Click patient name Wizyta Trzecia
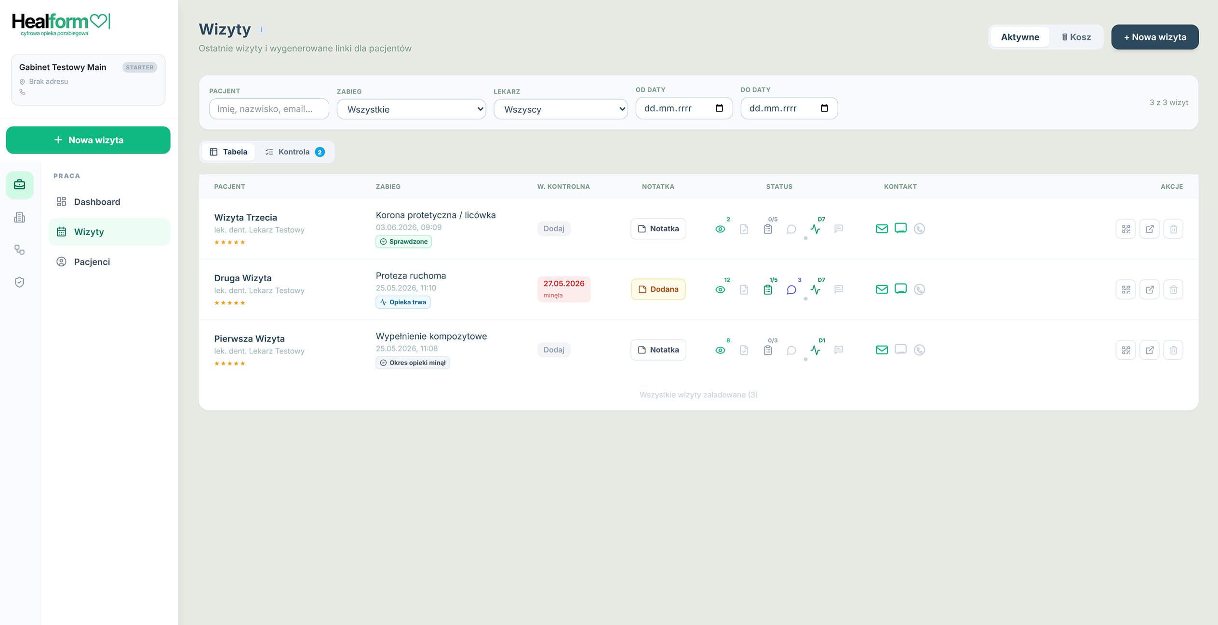The width and height of the screenshot is (1218, 625). point(245,218)
